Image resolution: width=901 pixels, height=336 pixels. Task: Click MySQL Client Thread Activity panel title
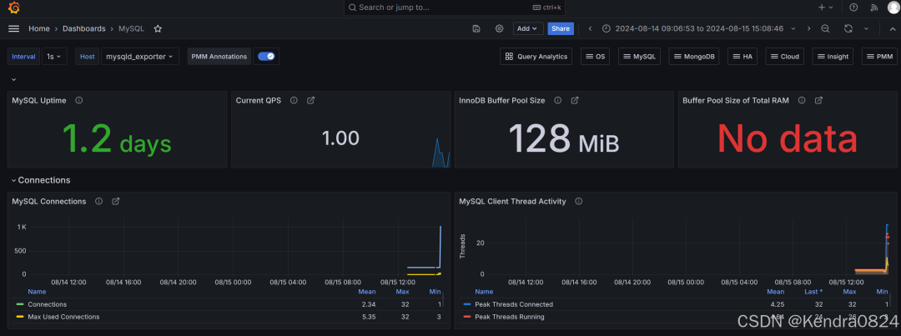512,201
